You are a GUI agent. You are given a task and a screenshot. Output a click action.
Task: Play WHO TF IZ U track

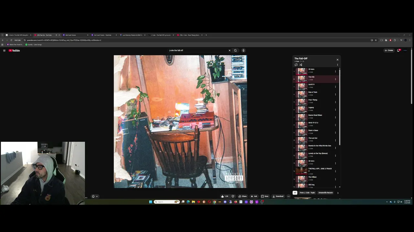[316, 125]
